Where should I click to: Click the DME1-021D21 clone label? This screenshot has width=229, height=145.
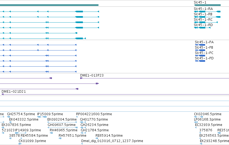click(x=13, y=92)
